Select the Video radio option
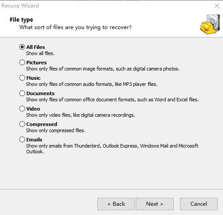223x215 pixels. point(22,109)
